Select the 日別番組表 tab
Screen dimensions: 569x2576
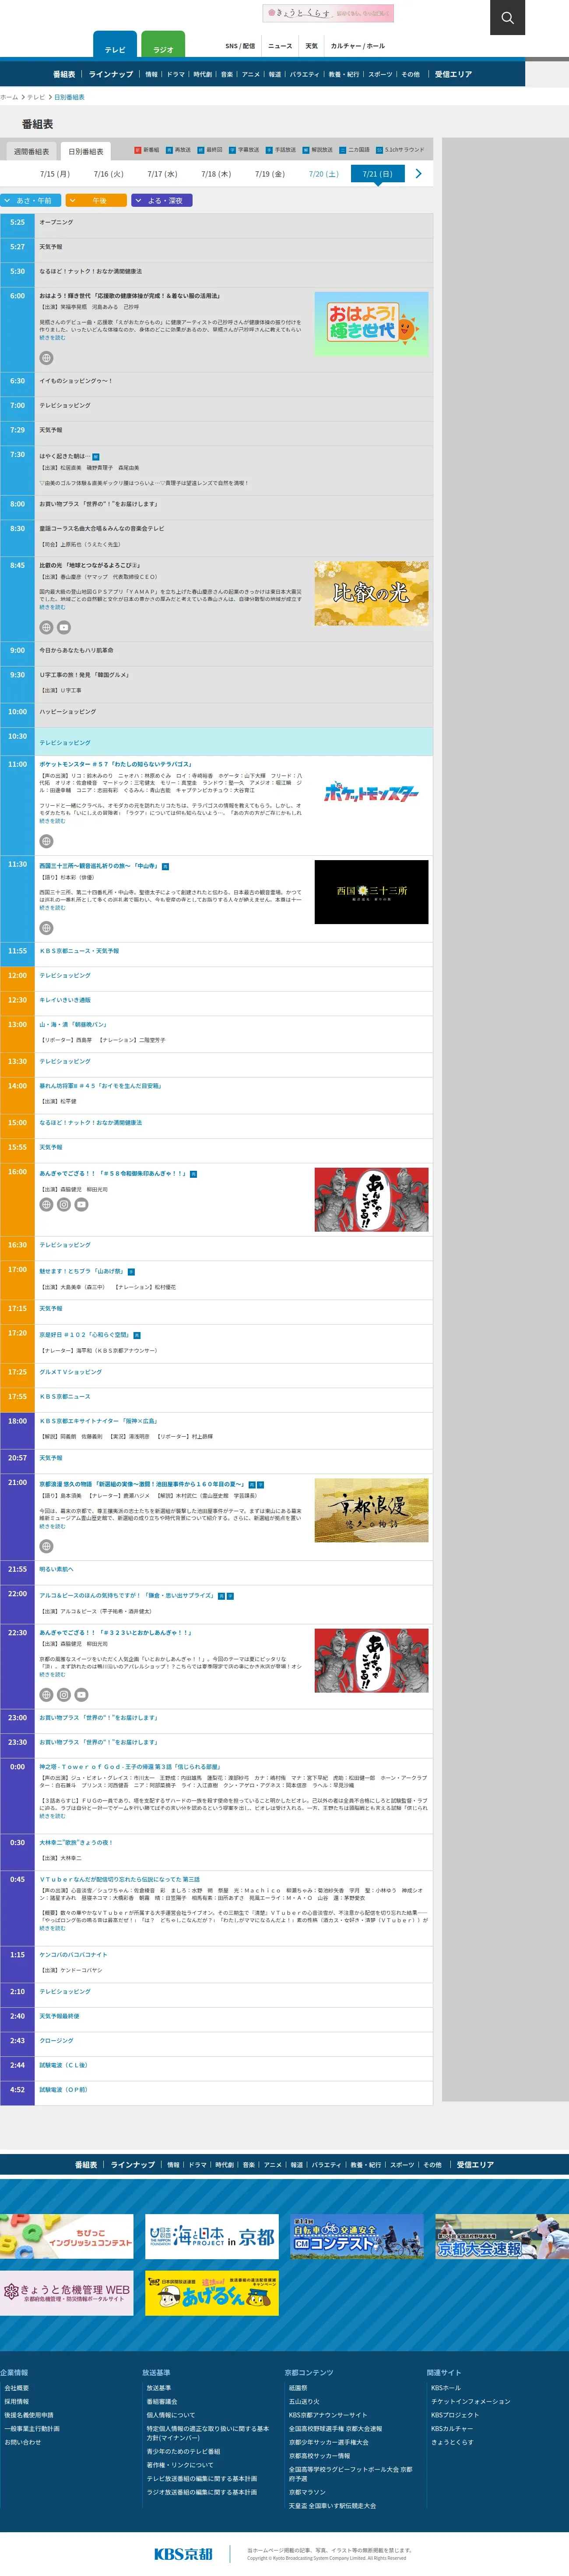click(85, 151)
